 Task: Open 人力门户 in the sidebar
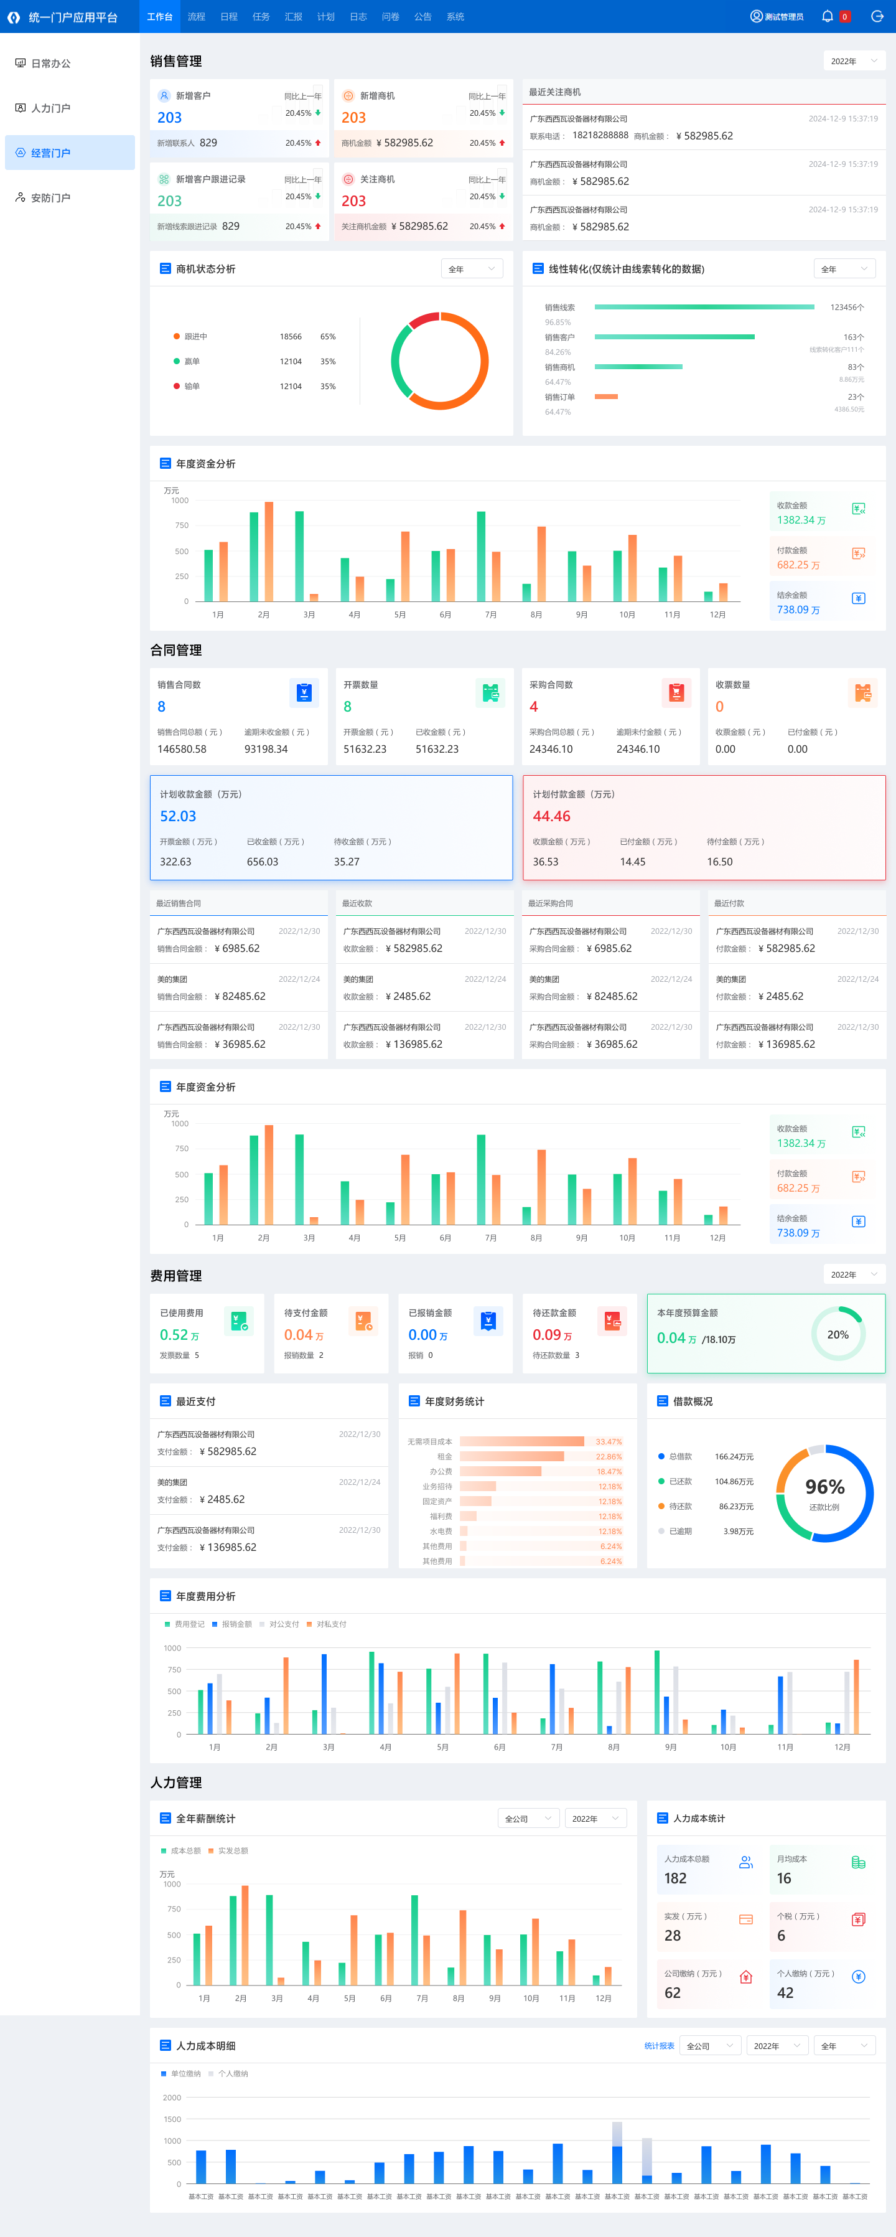pyautogui.click(x=50, y=108)
